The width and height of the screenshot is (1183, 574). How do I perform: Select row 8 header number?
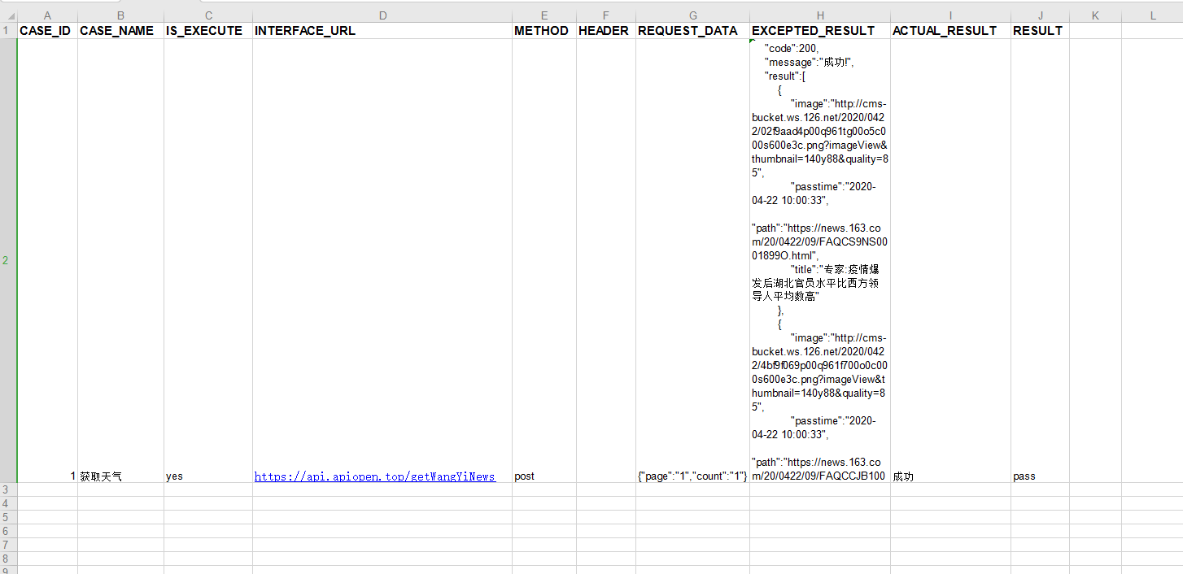coord(8,559)
